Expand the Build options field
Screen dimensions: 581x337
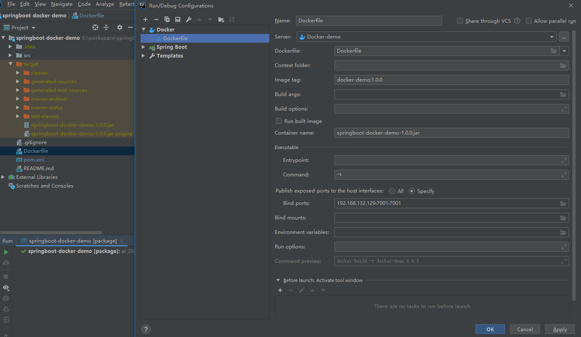point(564,109)
